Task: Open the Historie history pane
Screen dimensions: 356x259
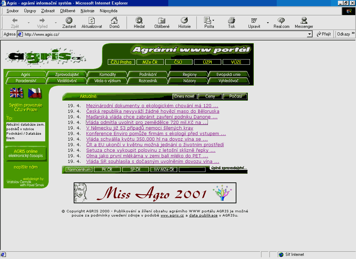Action: coord(184,23)
